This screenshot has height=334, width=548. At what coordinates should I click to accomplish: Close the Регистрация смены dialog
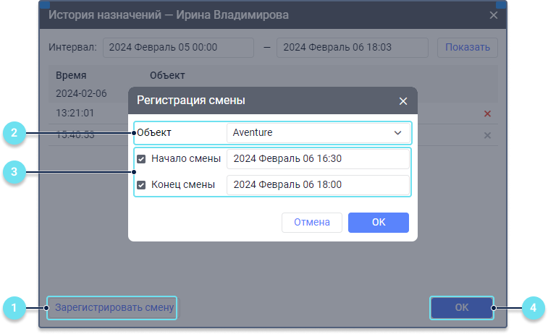403,101
